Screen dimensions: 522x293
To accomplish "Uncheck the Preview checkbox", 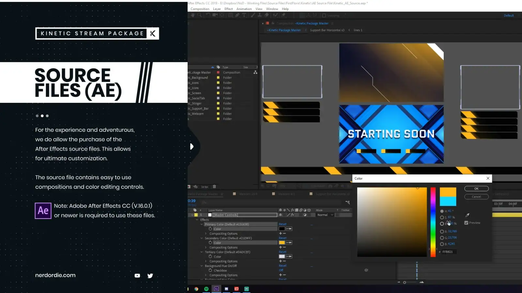I will (x=466, y=223).
